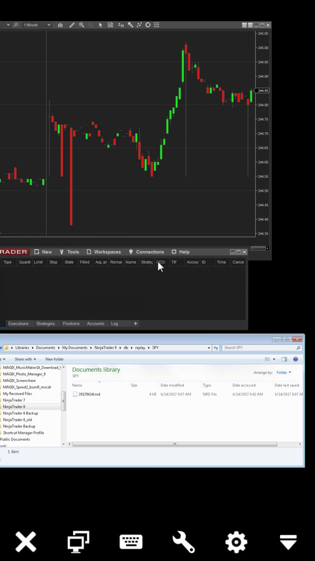Image resolution: width=315 pixels, height=561 pixels.
Task: Open the Arrange by Folder dropdown
Action: tap(284, 373)
